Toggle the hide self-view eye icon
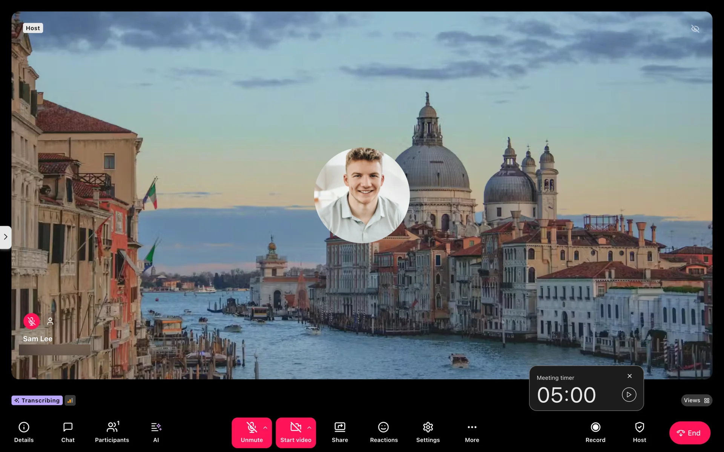This screenshot has height=452, width=724. coord(695,29)
